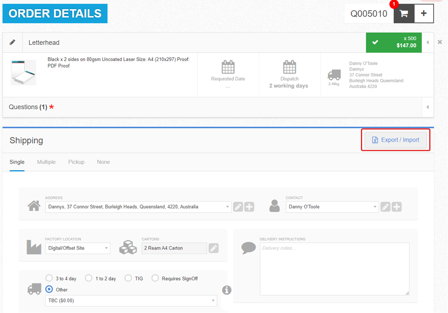The image size is (448, 313).
Task: Click the 2 Ream A4 Carton field
Action: (174, 248)
